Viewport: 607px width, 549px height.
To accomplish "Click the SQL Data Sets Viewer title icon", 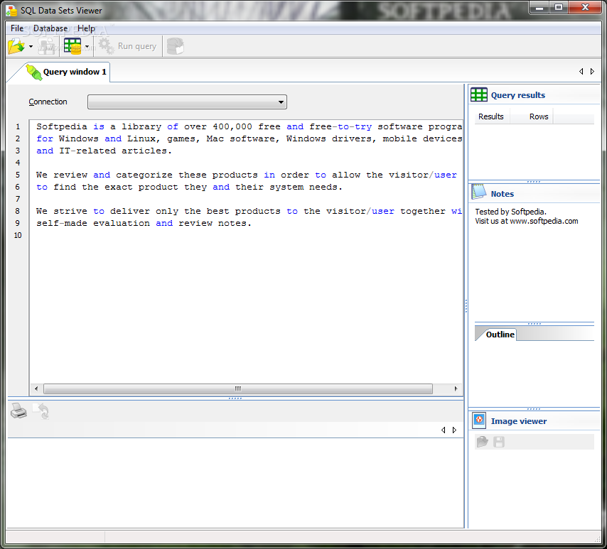I will (11, 11).
